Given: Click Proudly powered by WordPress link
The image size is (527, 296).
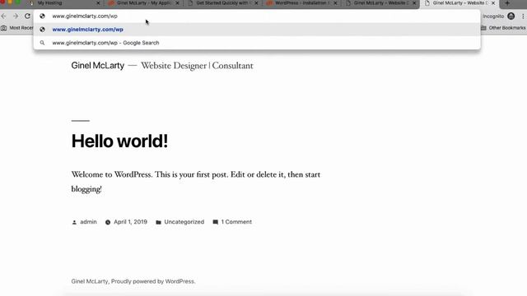Looking at the screenshot, I should click(x=153, y=281).
